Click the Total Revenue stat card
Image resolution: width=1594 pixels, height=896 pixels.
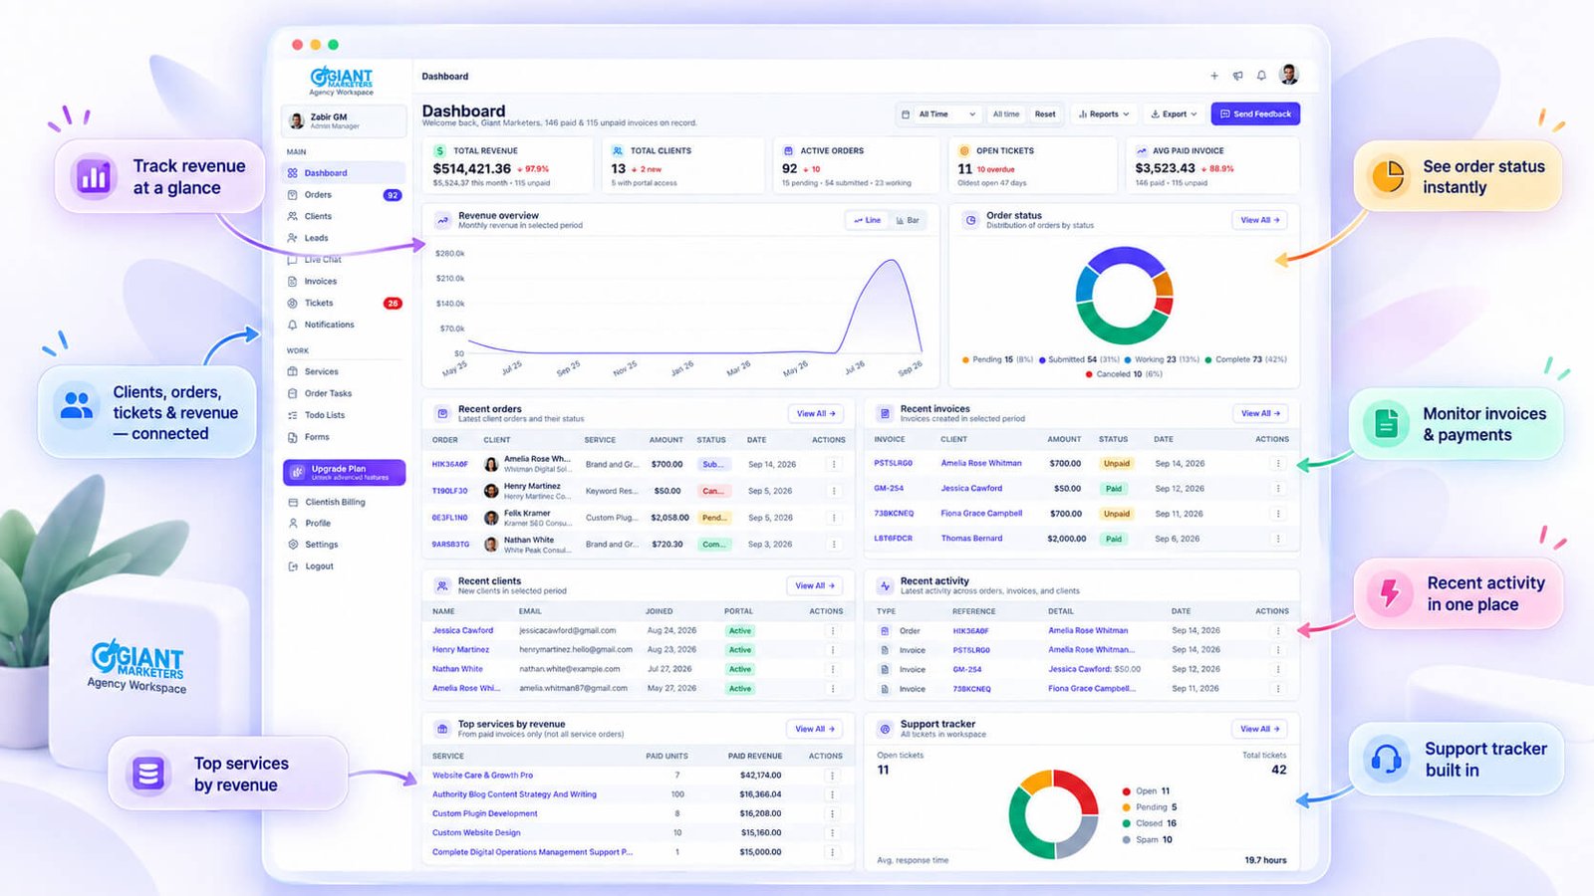tap(508, 165)
